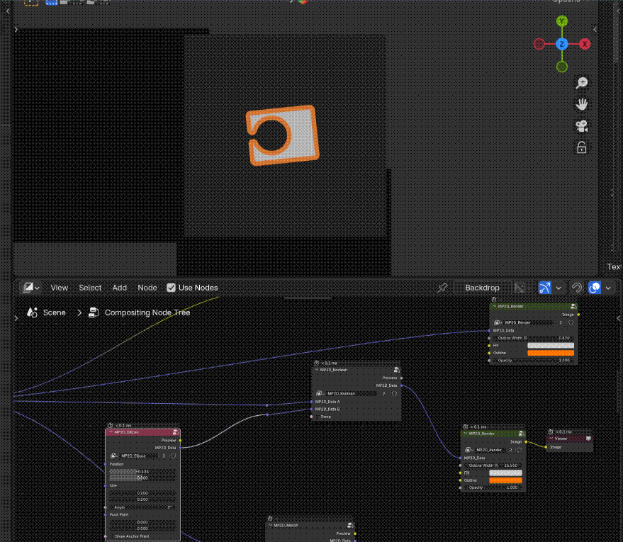Screen dimensions: 623x542
Task: Click the Position X field showing 0.134
Action: (142, 471)
